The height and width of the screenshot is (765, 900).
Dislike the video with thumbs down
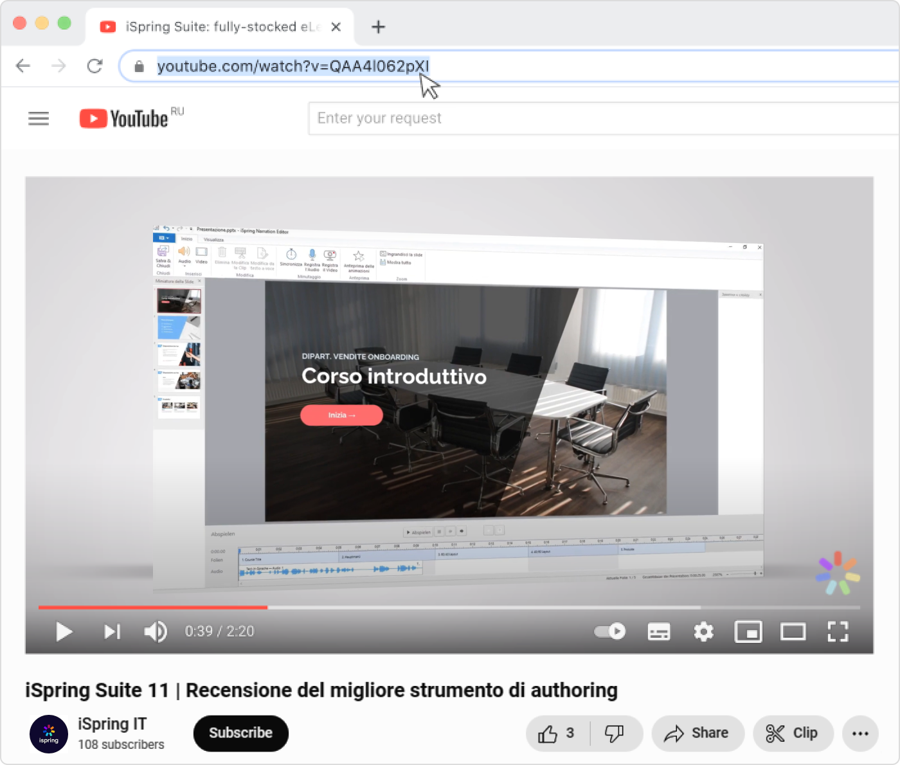615,733
